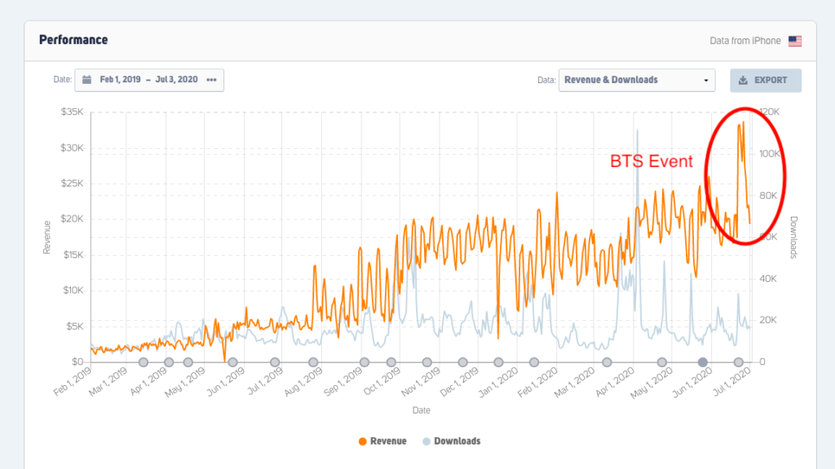Image resolution: width=835 pixels, height=469 pixels.
Task: Click the calendar icon in date field
Action: [x=86, y=80]
